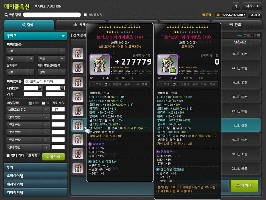
Task: Open the 아이템분류 전체 dropdown
Action: (x=36, y=51)
